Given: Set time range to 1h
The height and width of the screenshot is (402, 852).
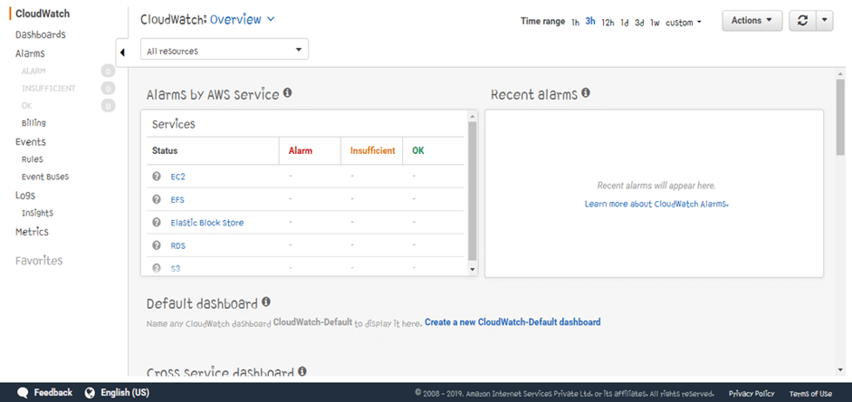Looking at the screenshot, I should pos(575,23).
